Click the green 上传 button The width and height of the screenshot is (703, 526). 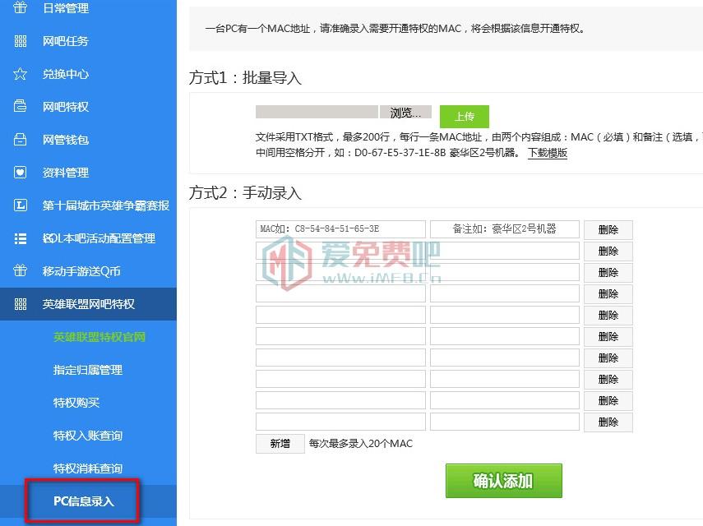[464, 117]
